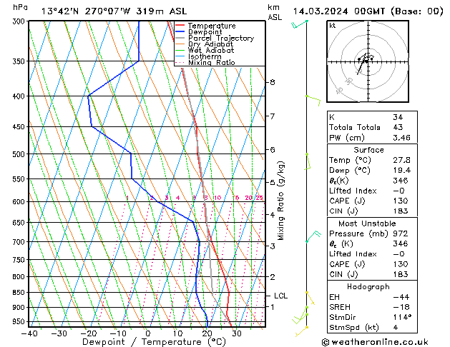Click the "Hodograph" section heading
Screen dimensions: 450x347
point(368,286)
